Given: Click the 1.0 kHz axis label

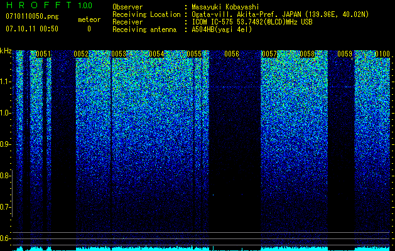Looking at the screenshot, I should [x=5, y=113].
